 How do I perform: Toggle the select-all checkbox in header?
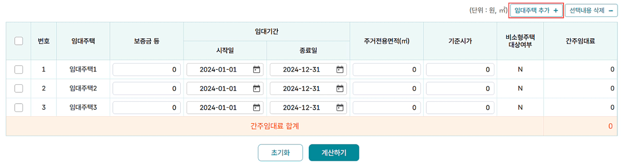coord(18,41)
